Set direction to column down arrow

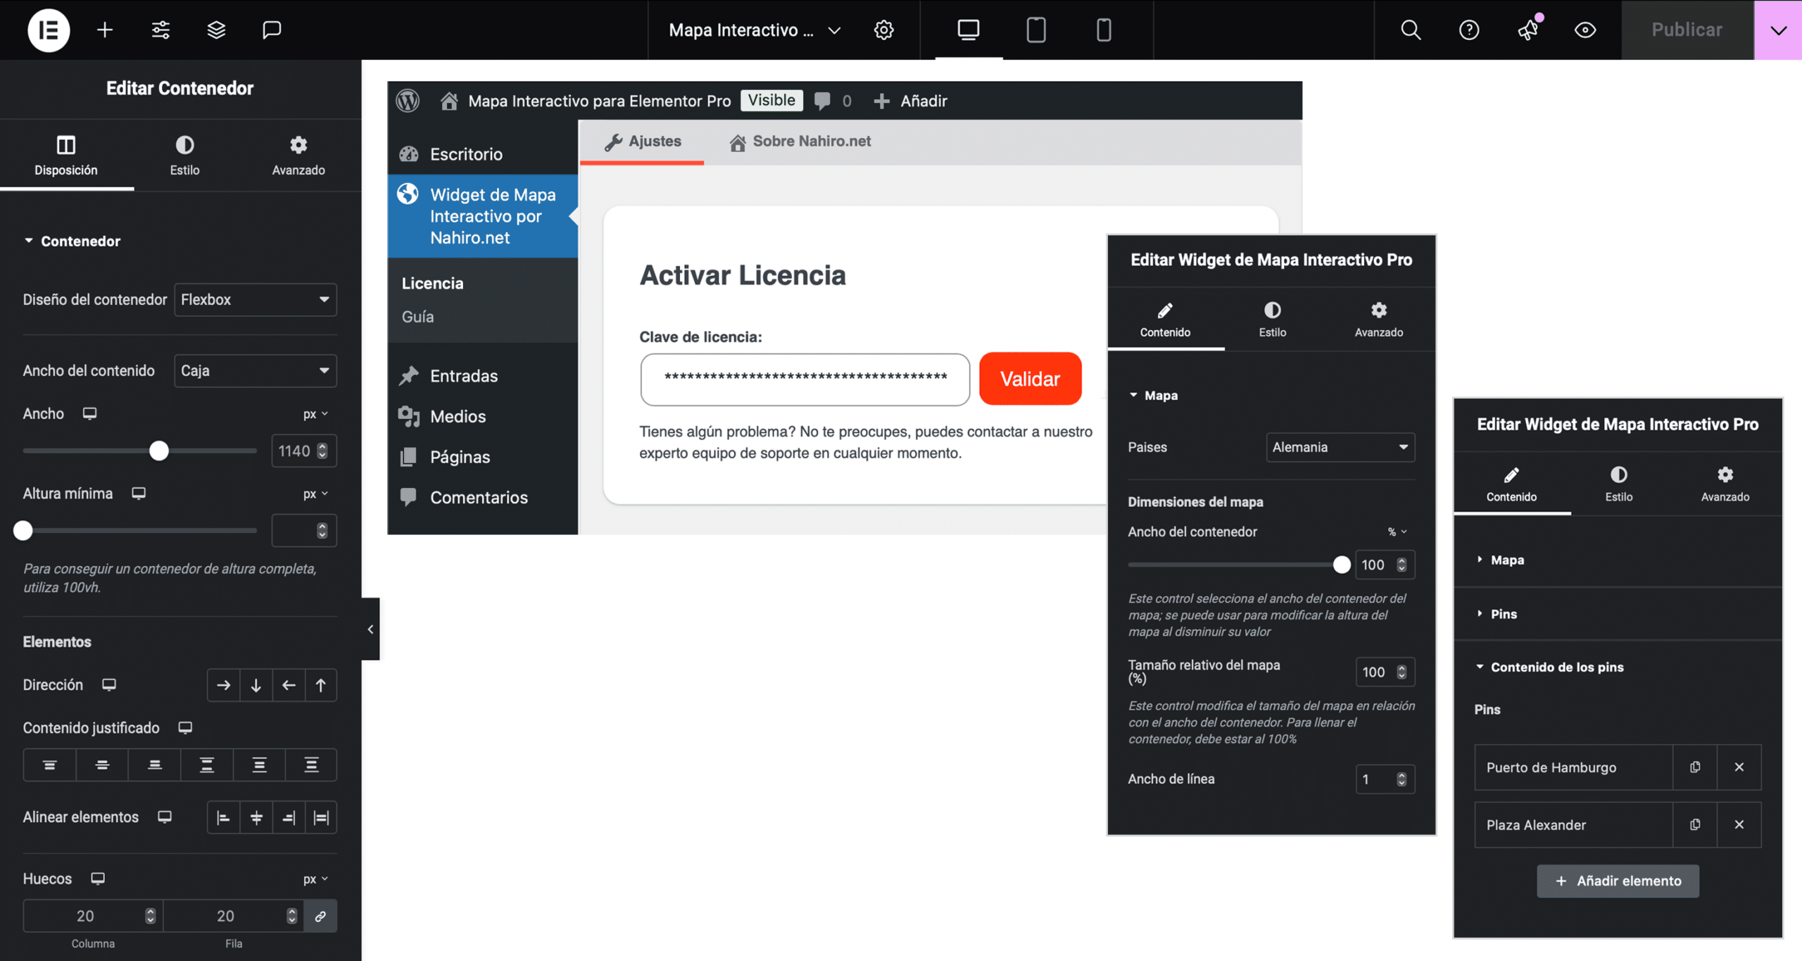coord(256,685)
